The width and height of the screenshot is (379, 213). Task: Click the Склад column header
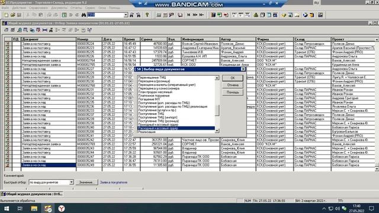pos(312,39)
